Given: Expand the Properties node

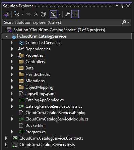Looking at the screenshot, I should 12,55.
